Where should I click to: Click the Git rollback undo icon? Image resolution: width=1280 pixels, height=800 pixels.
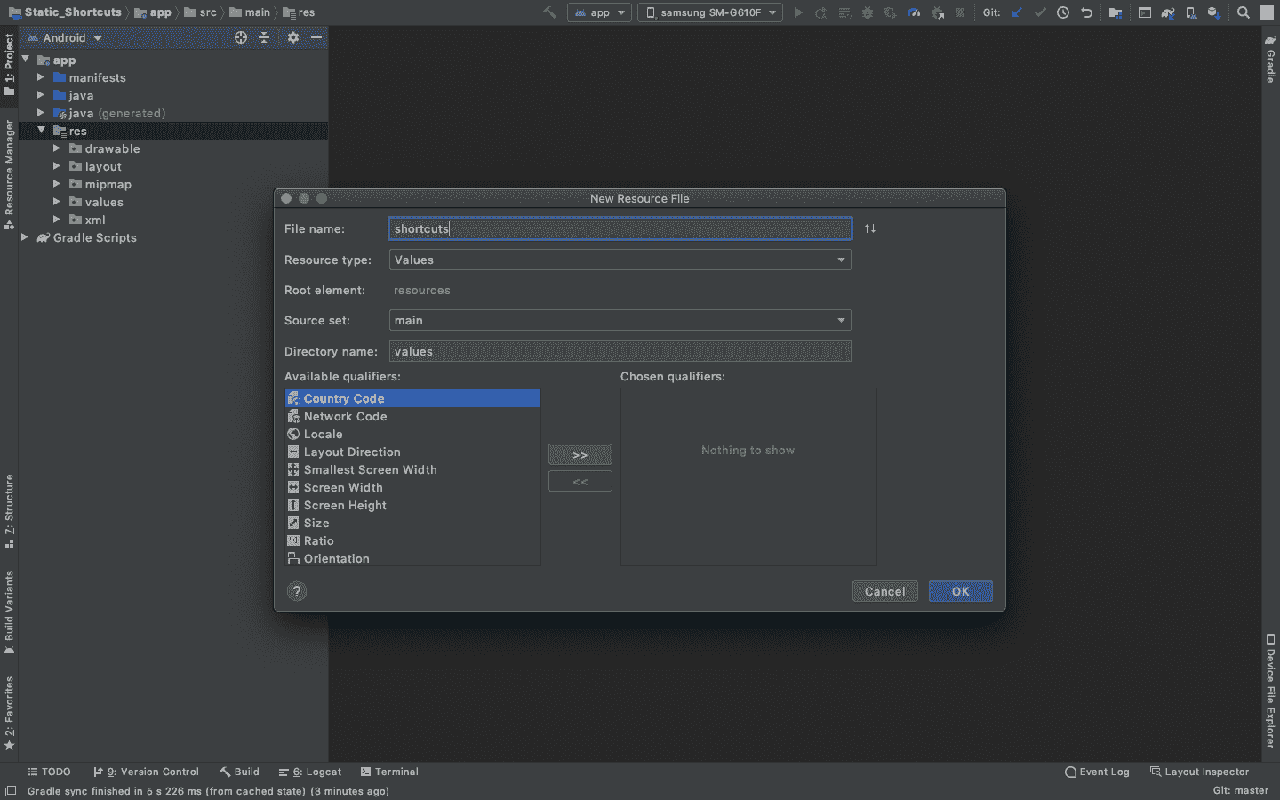point(1086,12)
